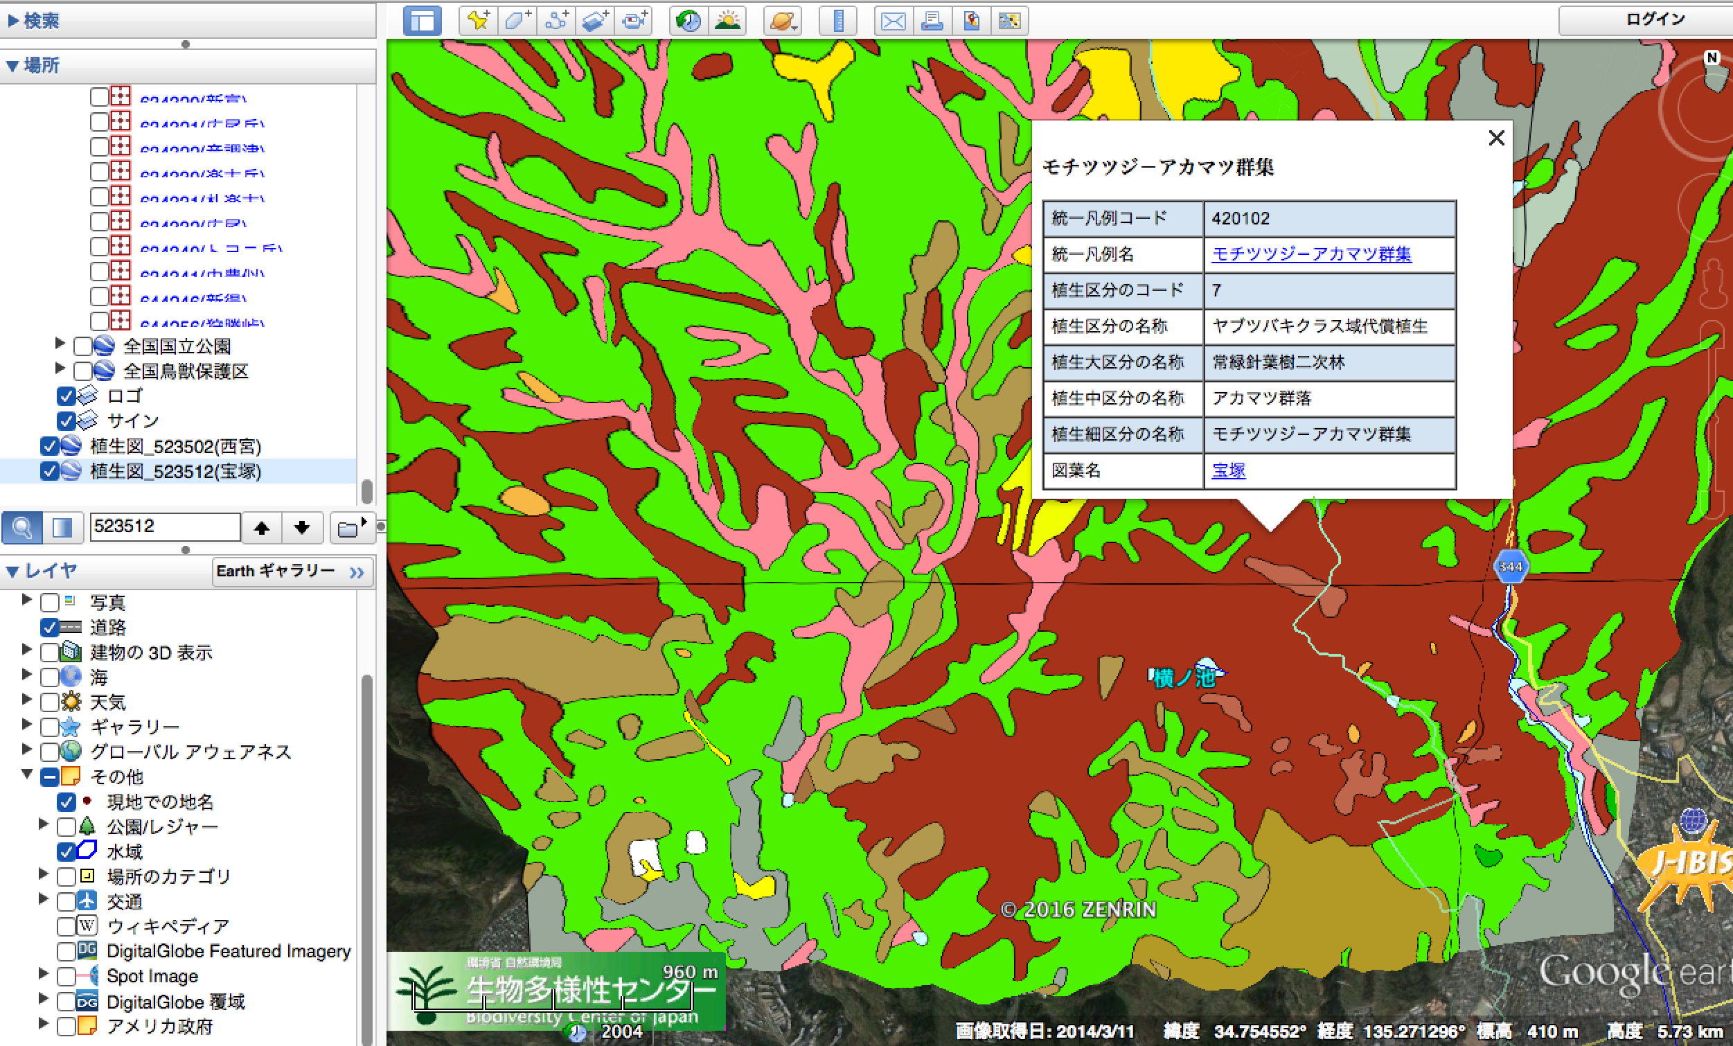Close the モチツツジ－アカマツ群集 info balloon

coord(1496,138)
